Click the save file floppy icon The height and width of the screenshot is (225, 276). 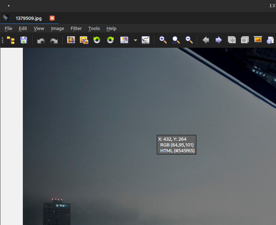[x=24, y=40]
